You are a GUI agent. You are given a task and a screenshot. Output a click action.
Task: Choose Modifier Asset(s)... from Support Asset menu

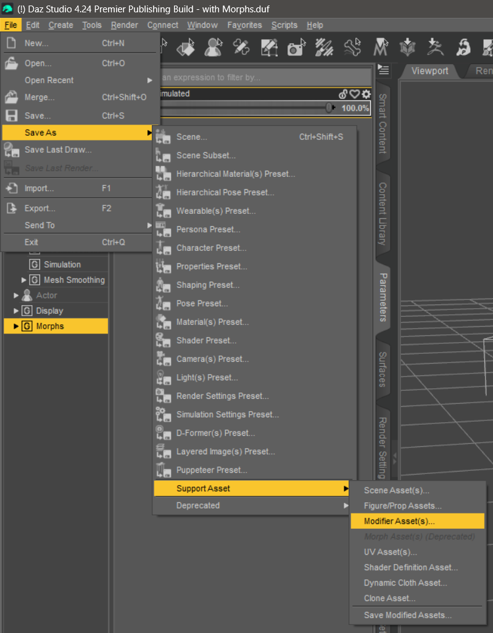pos(399,521)
